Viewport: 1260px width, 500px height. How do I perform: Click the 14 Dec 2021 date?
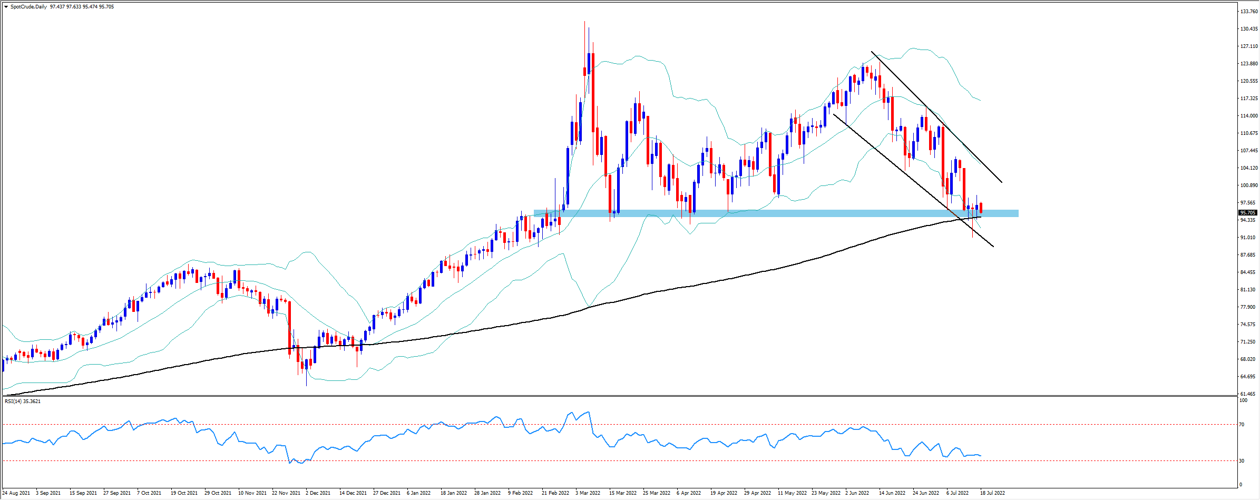click(x=353, y=493)
